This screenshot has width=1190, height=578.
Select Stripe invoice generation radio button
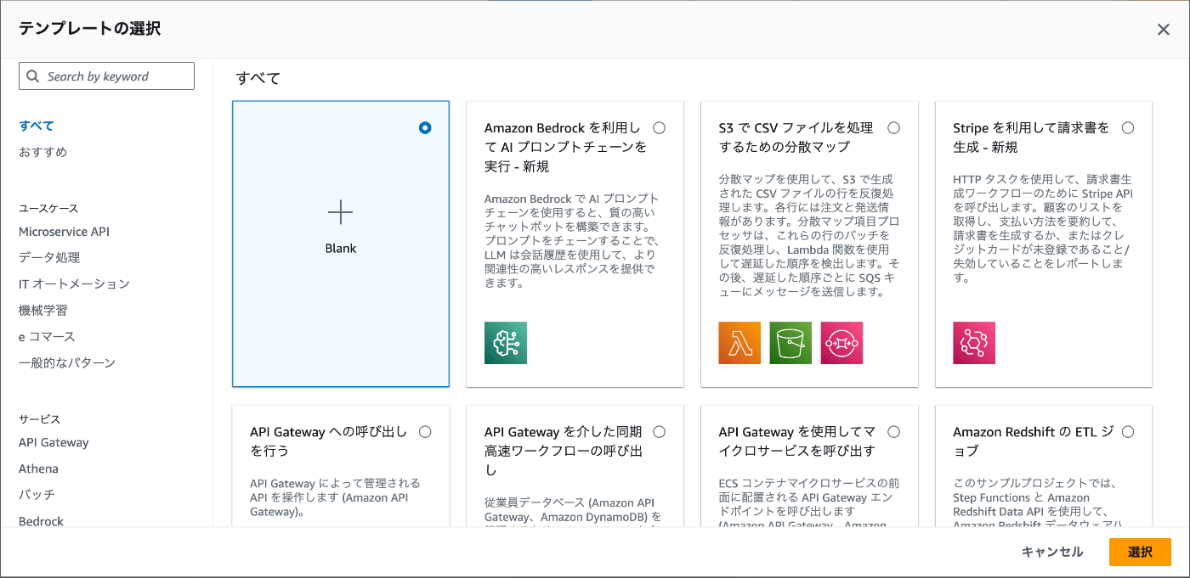1128,128
